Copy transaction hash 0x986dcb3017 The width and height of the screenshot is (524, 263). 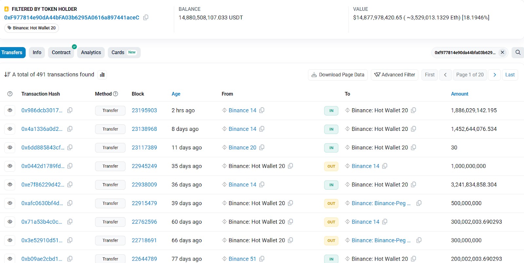pos(70,110)
